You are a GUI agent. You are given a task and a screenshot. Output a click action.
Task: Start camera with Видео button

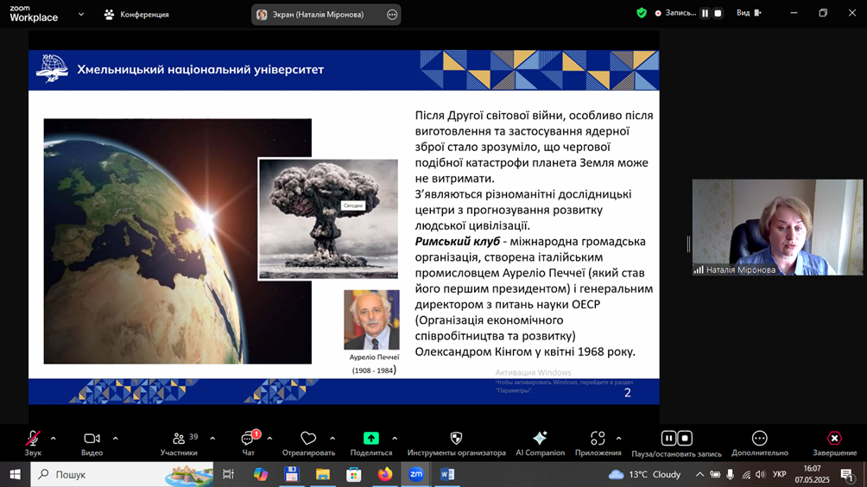click(92, 443)
